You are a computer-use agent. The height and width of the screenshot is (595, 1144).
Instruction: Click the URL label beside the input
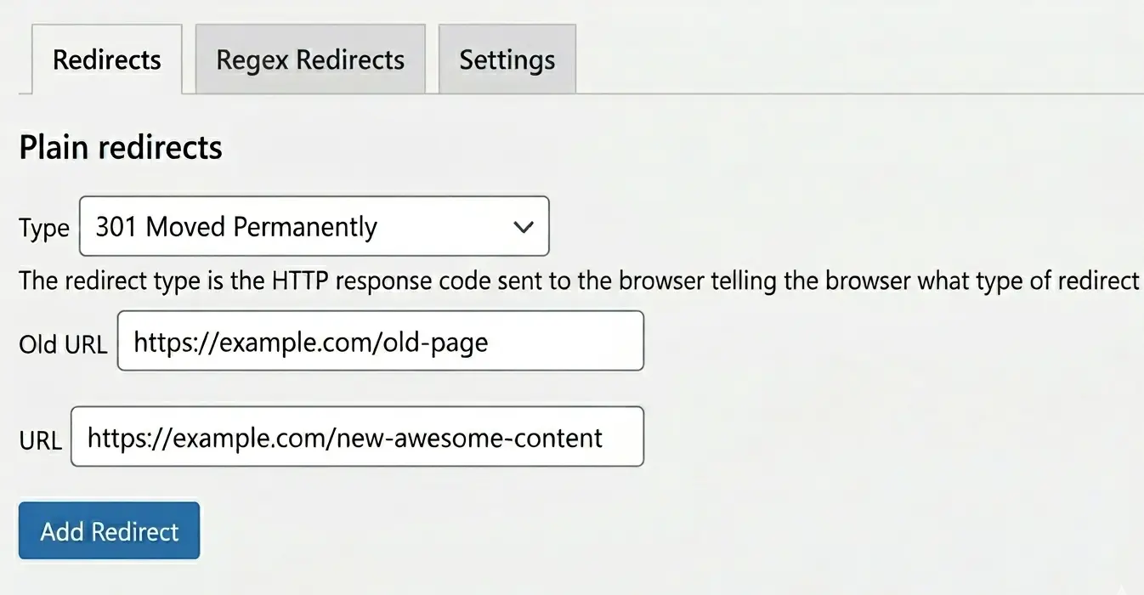point(39,439)
